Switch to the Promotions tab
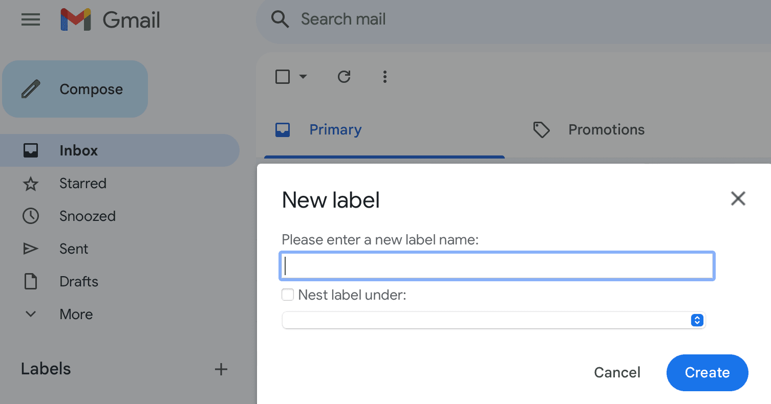 (606, 129)
